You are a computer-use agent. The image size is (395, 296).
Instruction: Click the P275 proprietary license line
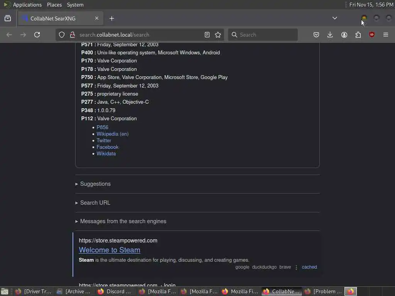coord(110,94)
